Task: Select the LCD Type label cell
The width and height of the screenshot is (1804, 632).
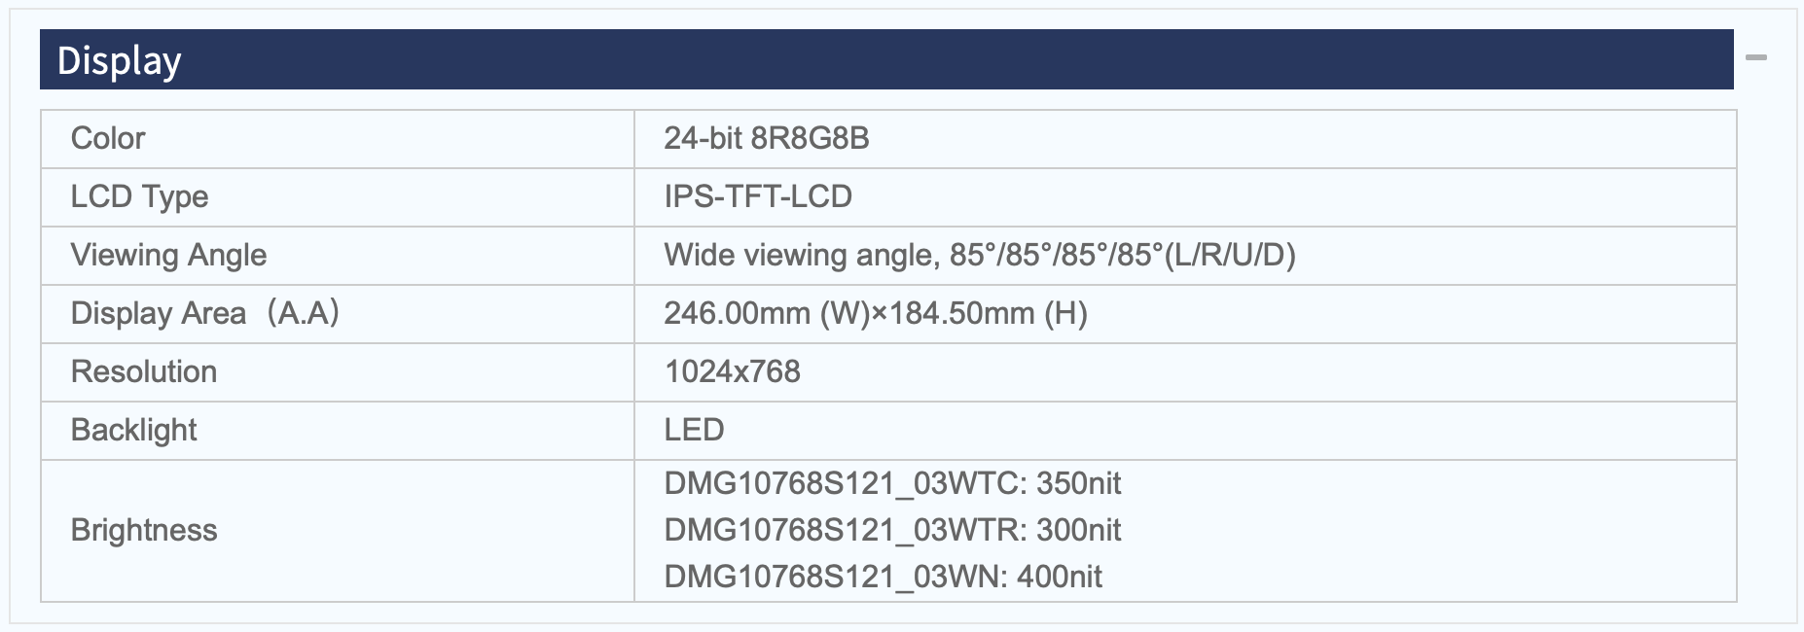Action: 338,197
